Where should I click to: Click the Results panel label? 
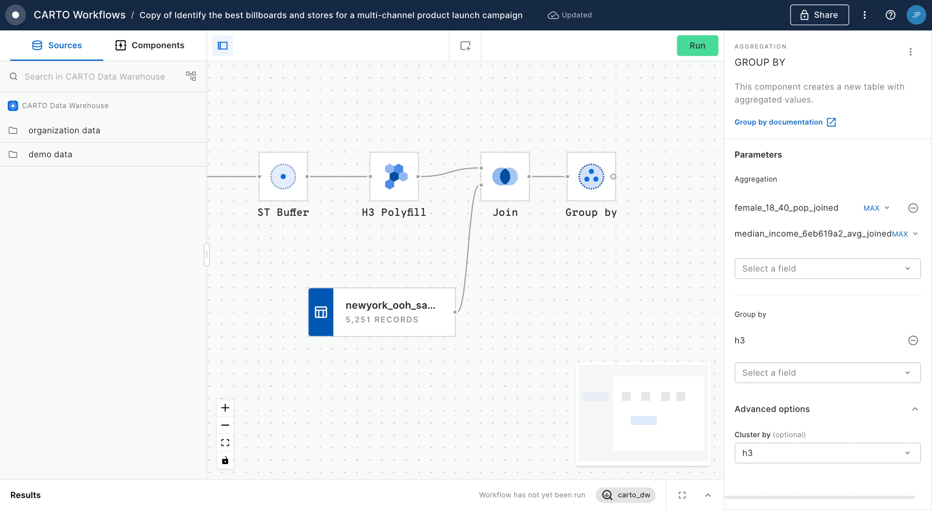pos(25,495)
